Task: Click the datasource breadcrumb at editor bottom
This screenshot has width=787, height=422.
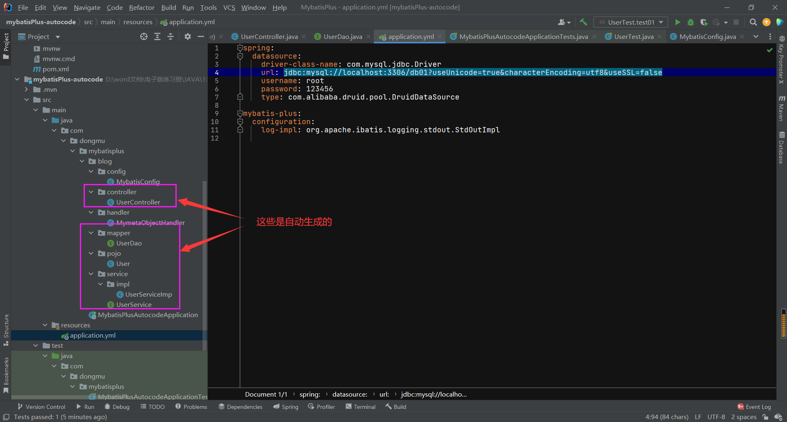Action: (x=350, y=394)
